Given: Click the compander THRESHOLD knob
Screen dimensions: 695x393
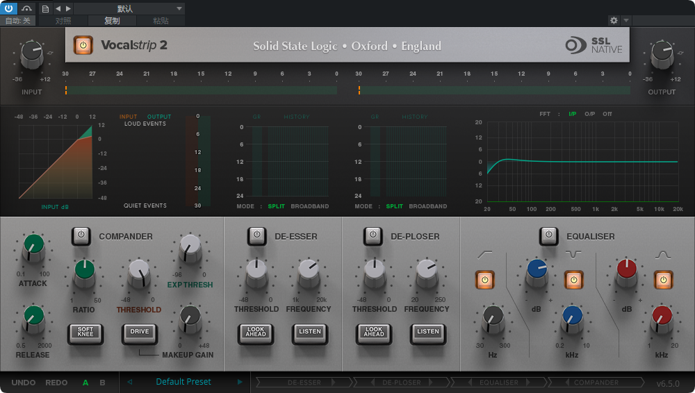Looking at the screenshot, I should pyautogui.click(x=139, y=274).
